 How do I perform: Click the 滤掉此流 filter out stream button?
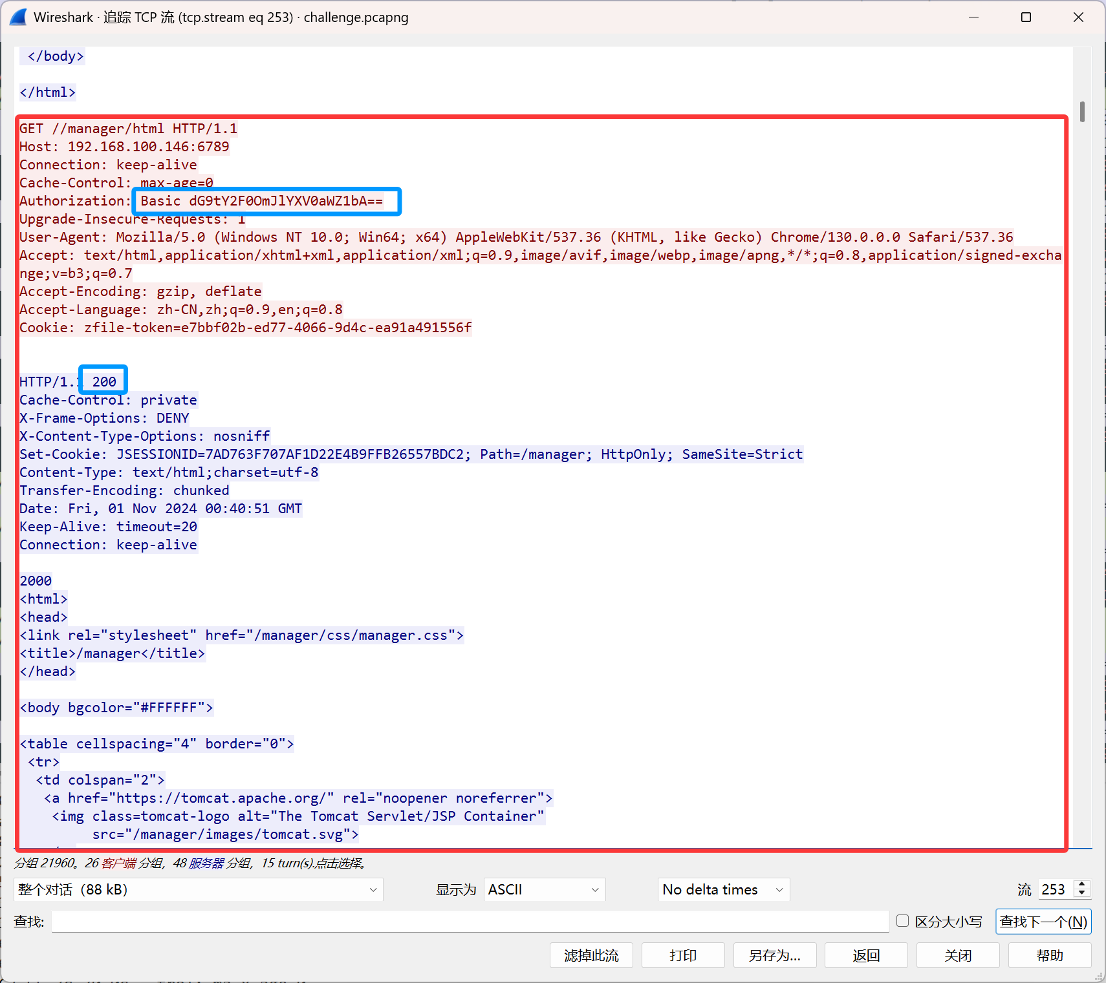pos(591,955)
